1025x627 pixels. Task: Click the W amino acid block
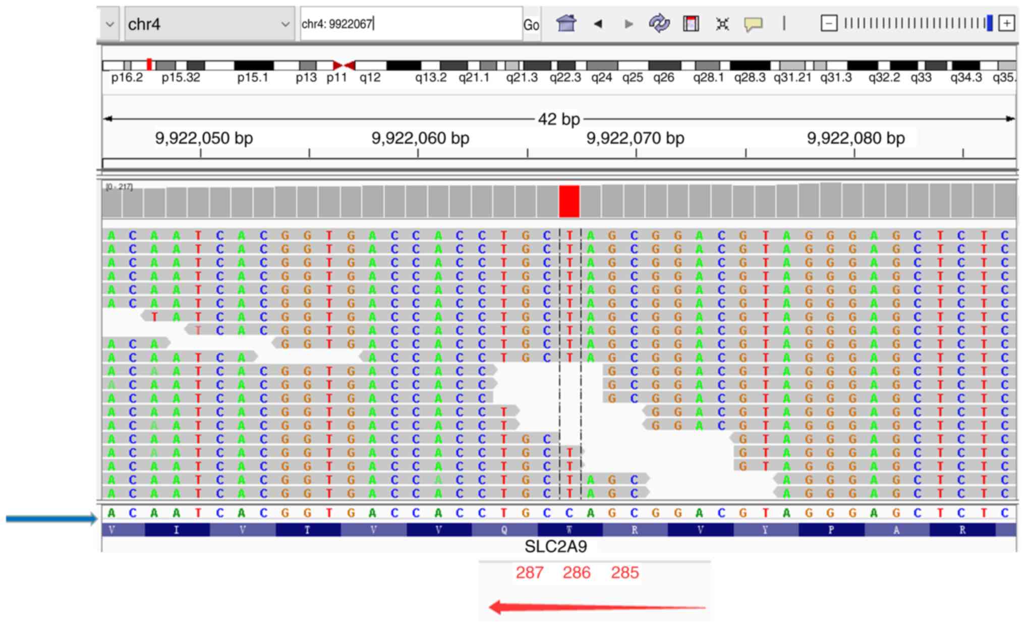(570, 530)
